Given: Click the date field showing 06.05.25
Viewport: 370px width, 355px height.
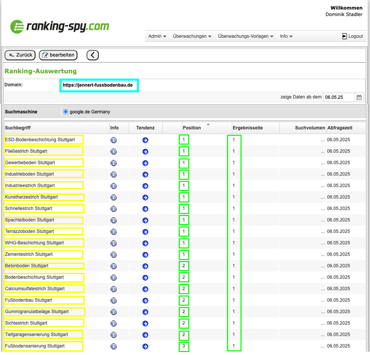Looking at the screenshot, I should [x=338, y=97].
